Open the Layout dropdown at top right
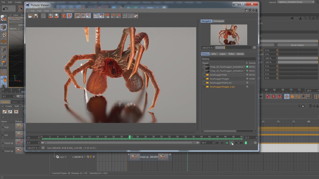Viewport: 319px width, 179px height. point(296,2)
